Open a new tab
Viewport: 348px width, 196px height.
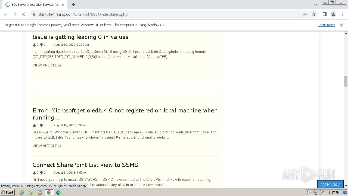click(73, 5)
